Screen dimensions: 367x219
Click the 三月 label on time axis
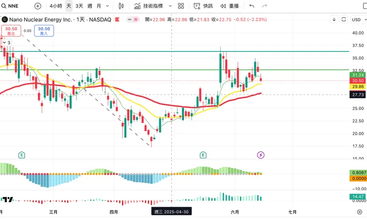[54, 212]
